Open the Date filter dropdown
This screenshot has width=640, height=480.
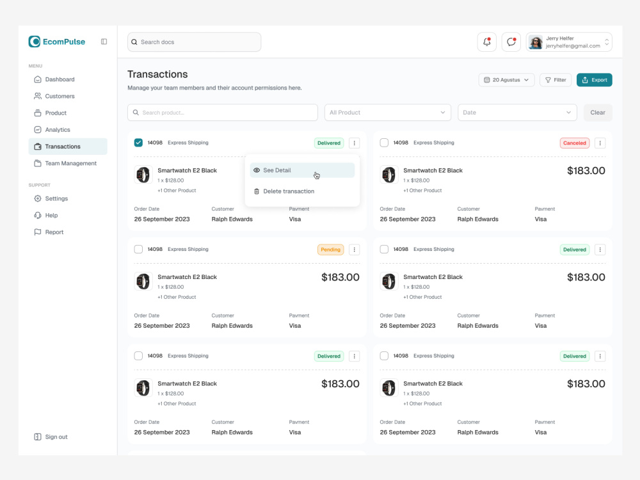click(x=517, y=112)
